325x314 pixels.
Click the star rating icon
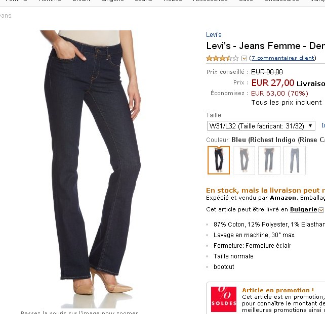click(222, 58)
